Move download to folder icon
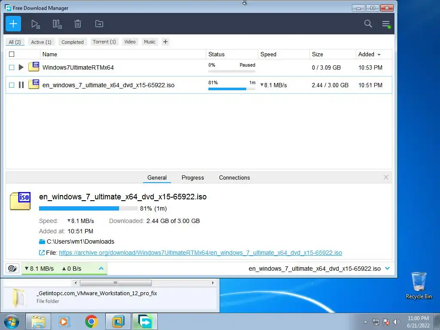This screenshot has width=440, height=330. [99, 24]
